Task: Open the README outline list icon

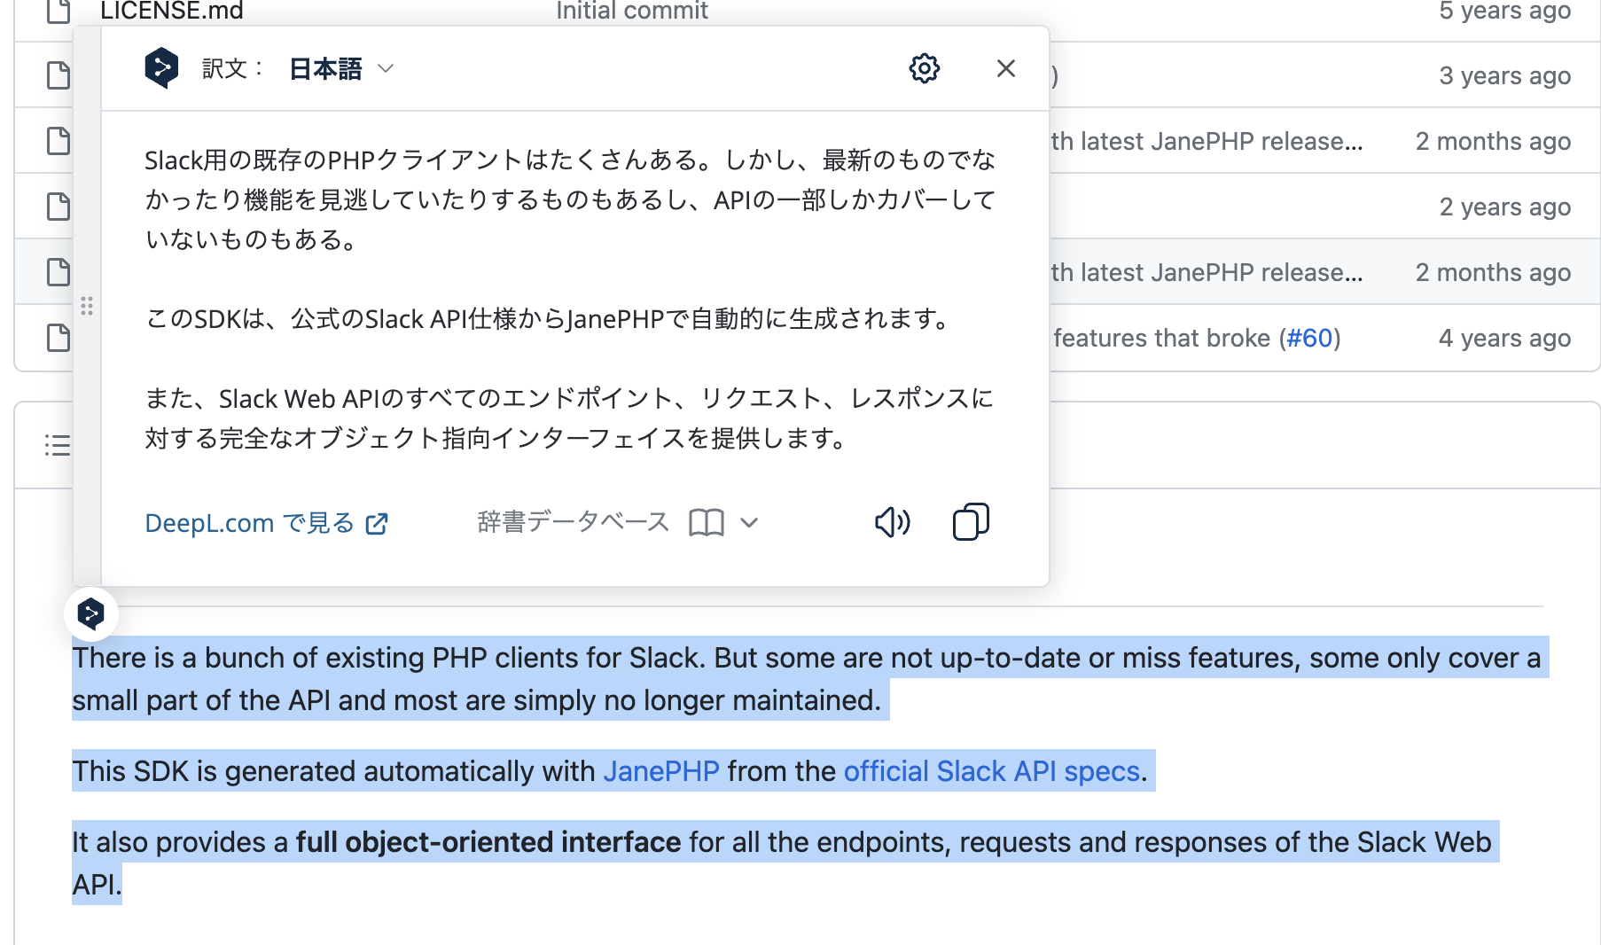Action: click(x=58, y=445)
